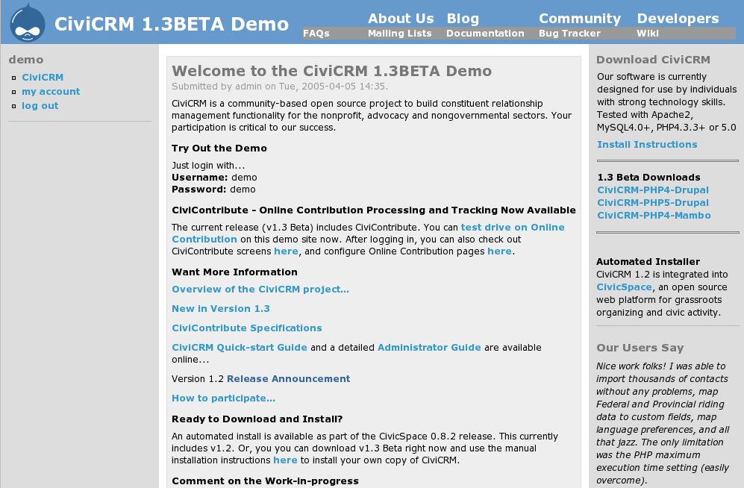
Task: Go to the Community section
Action: [580, 19]
